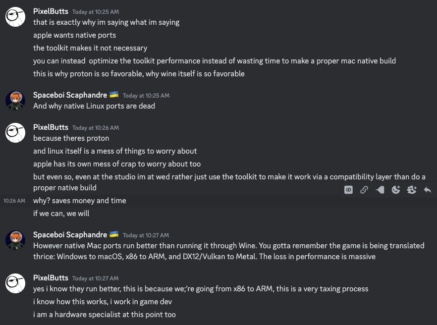Open PixelButts' avatar on the 10:25 AM message
437x325 pixels.
[15, 16]
